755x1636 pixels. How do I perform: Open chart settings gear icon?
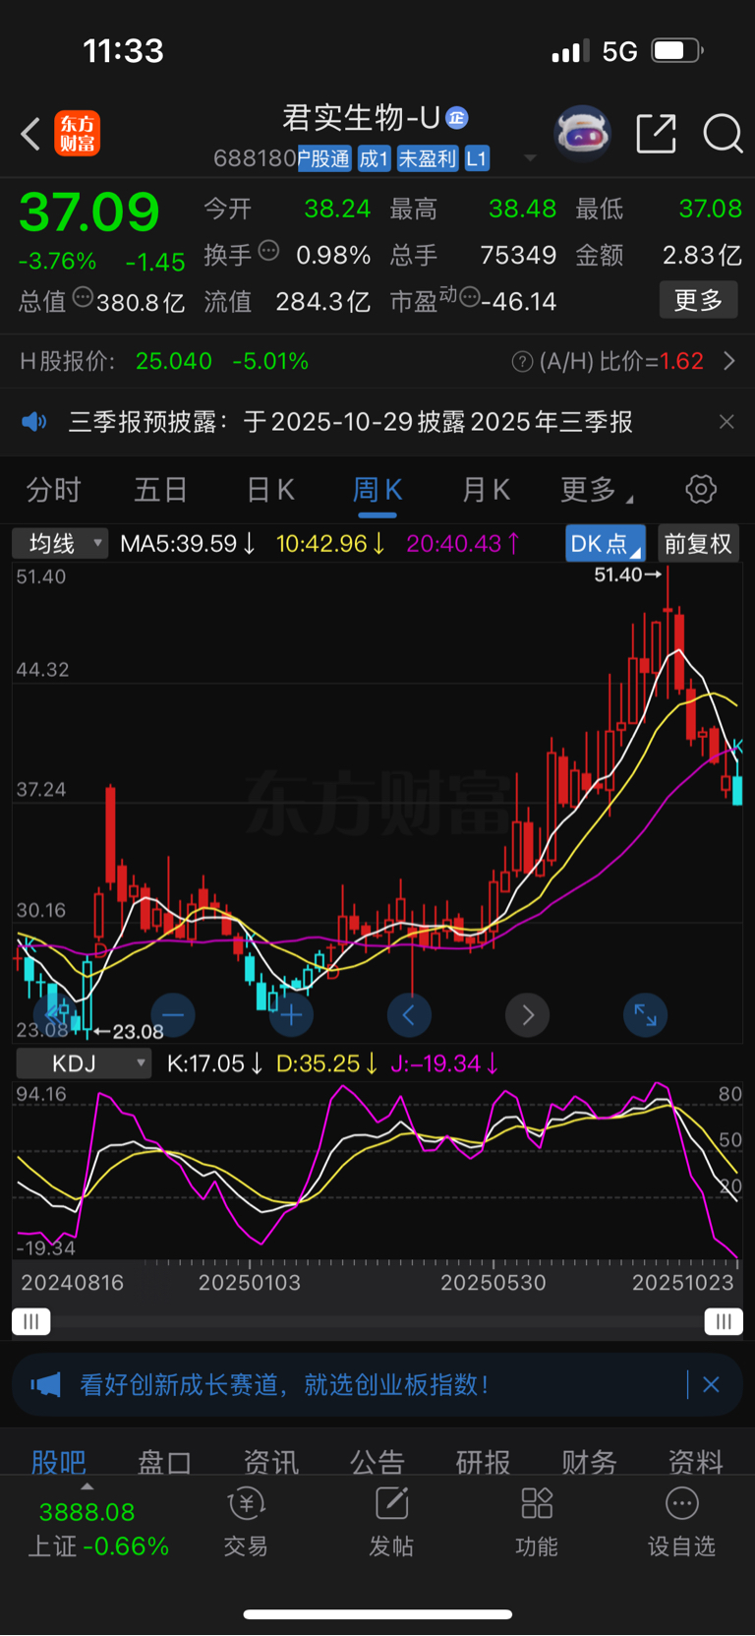tap(701, 489)
